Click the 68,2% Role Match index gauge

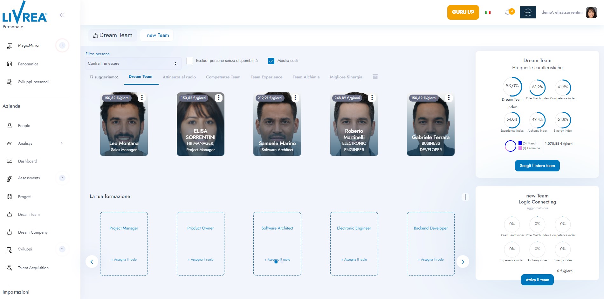point(537,87)
